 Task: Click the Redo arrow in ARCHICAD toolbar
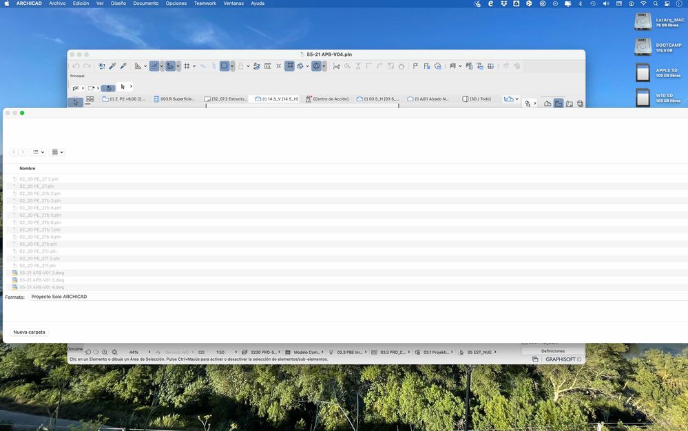[x=87, y=66]
